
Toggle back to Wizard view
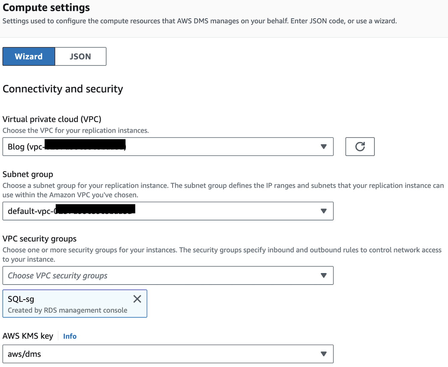coord(29,56)
